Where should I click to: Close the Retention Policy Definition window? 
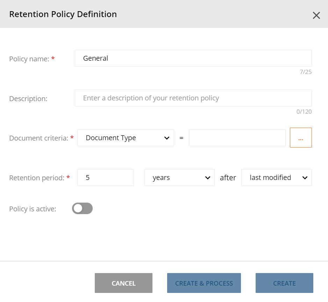coord(316,15)
